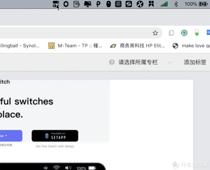
Task: Click the fan menu bar icon
Action: (140, 4)
